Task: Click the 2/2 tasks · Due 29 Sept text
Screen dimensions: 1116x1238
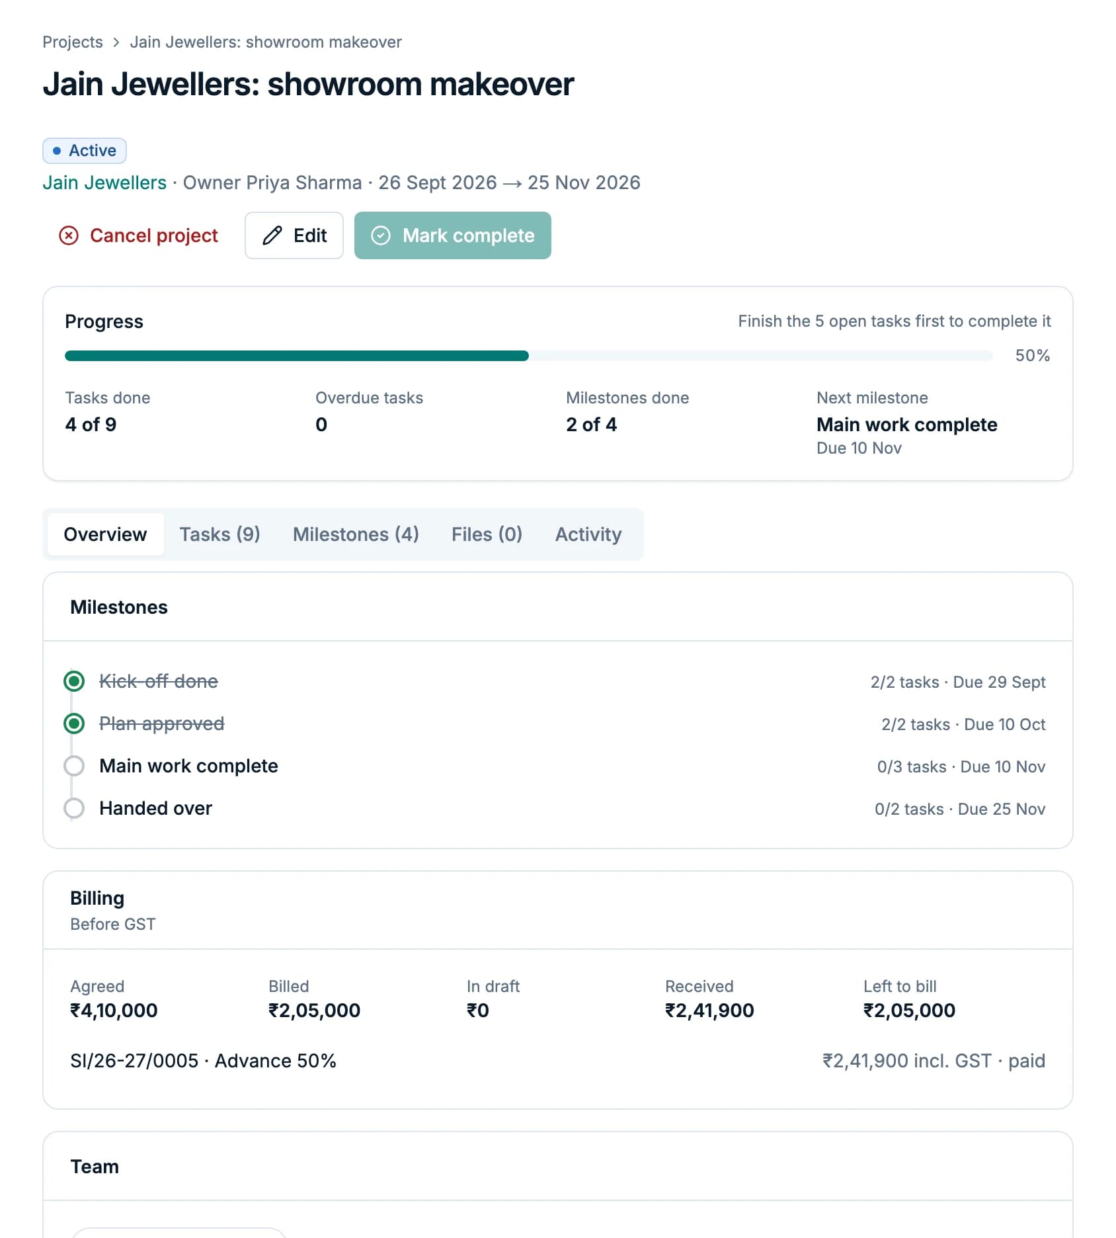Action: (958, 682)
